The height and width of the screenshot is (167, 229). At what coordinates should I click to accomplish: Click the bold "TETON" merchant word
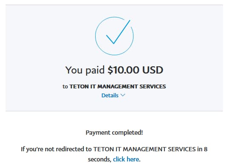(x=79, y=86)
